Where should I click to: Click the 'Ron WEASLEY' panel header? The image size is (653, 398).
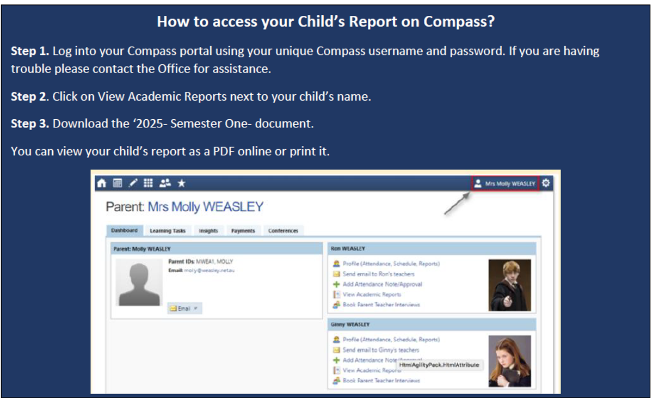432,248
